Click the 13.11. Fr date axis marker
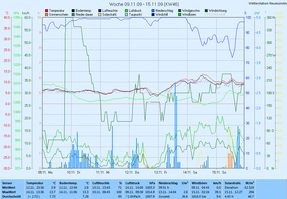 (x=162, y=173)
